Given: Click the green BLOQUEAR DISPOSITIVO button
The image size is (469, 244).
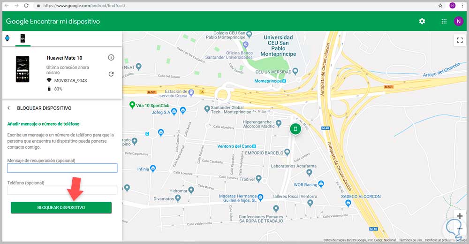Looking at the screenshot, I should (61, 207).
